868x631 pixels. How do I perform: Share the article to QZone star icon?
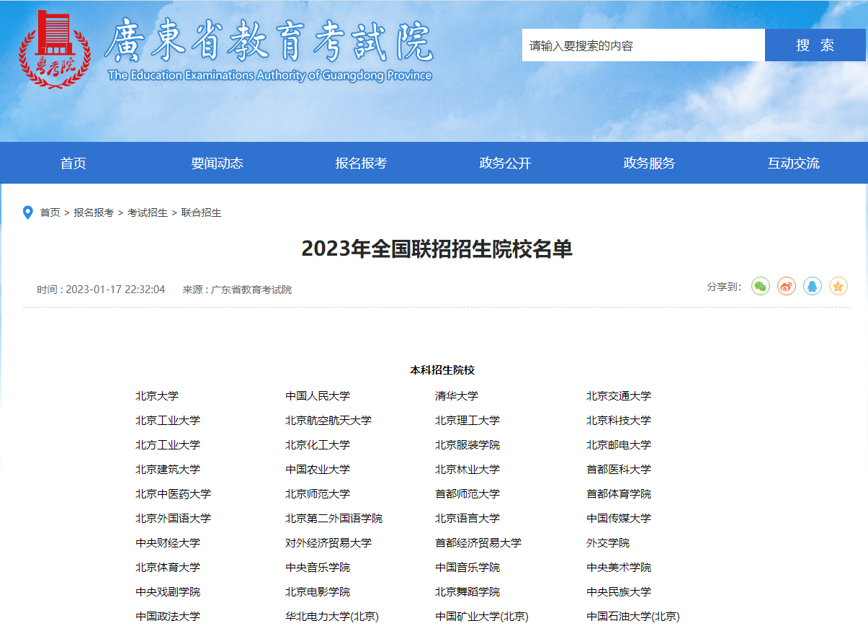coord(838,287)
